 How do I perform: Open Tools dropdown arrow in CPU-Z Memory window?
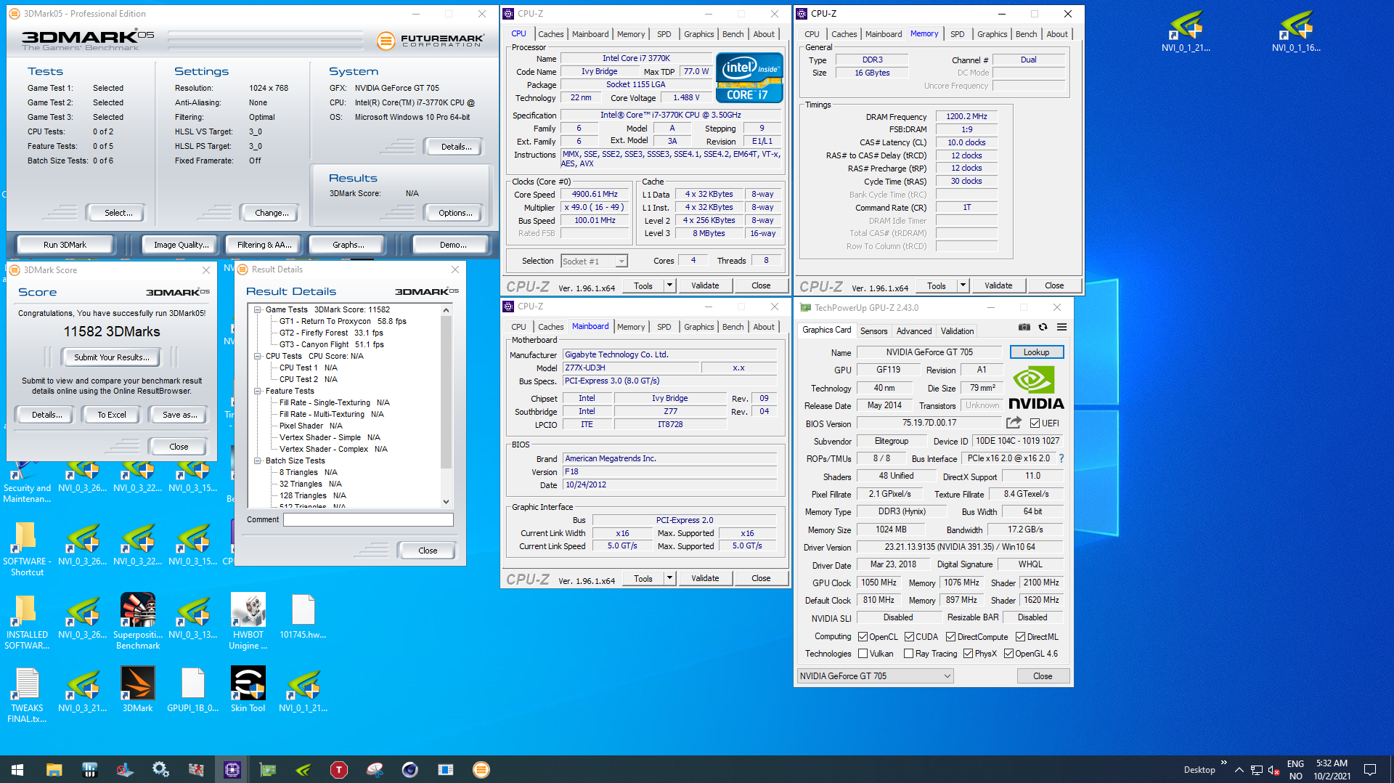click(x=963, y=285)
